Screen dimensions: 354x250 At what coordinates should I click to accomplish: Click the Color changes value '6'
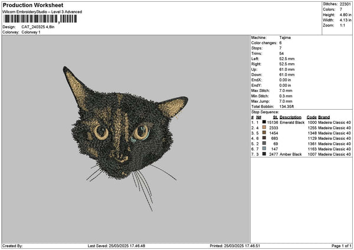tap(280, 43)
